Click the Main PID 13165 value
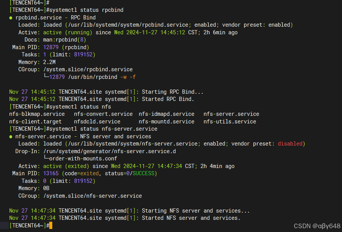Image resolution: width=342 pixels, height=232 pixels. (x=51, y=173)
